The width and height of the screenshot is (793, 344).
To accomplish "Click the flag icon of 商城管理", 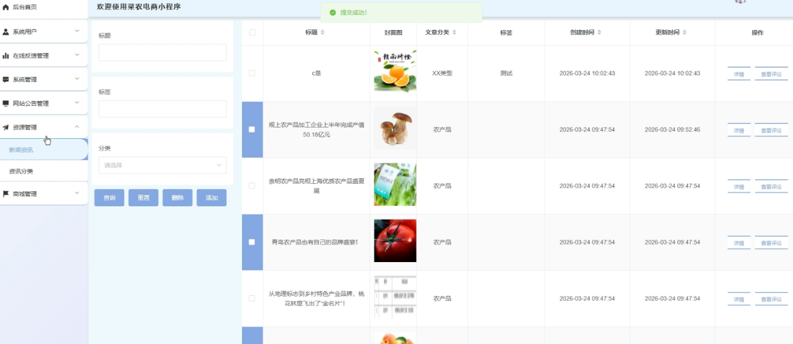I will coord(6,194).
